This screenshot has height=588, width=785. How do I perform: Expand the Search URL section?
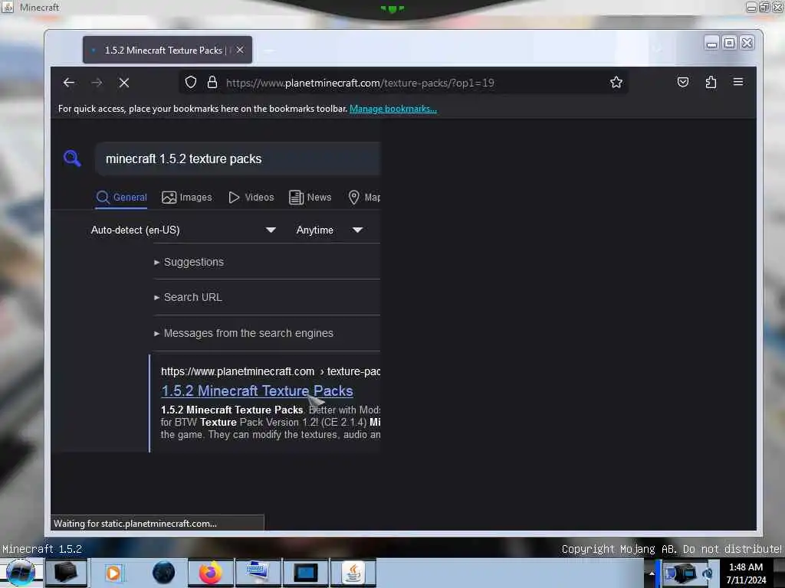pyautogui.click(x=188, y=297)
